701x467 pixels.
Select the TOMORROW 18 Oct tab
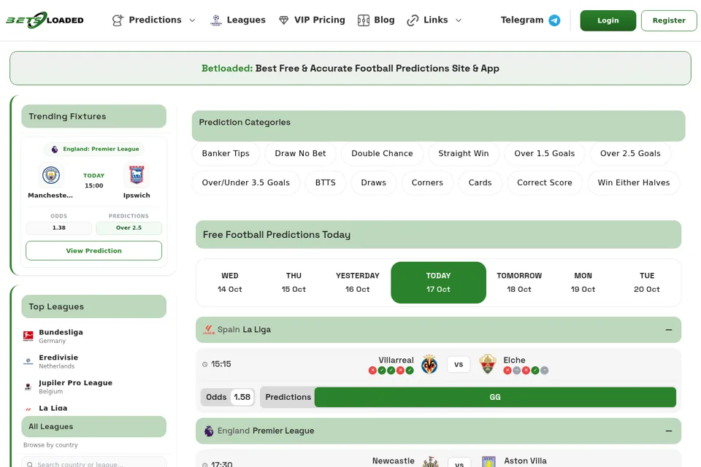[x=519, y=282]
